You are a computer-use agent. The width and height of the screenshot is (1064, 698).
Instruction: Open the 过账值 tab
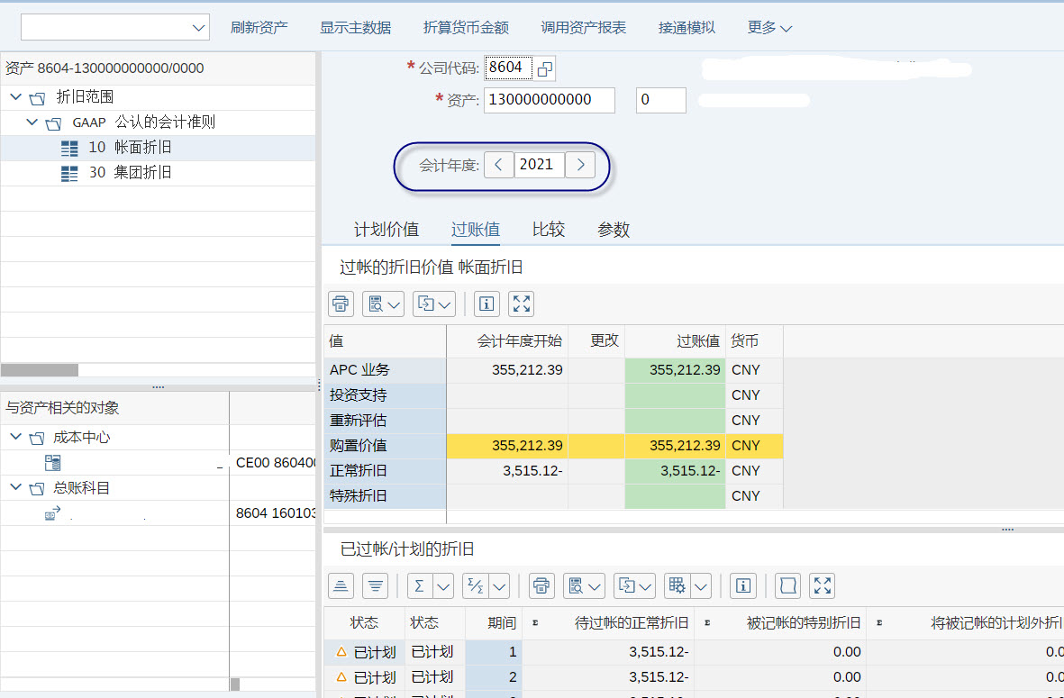[x=476, y=230]
